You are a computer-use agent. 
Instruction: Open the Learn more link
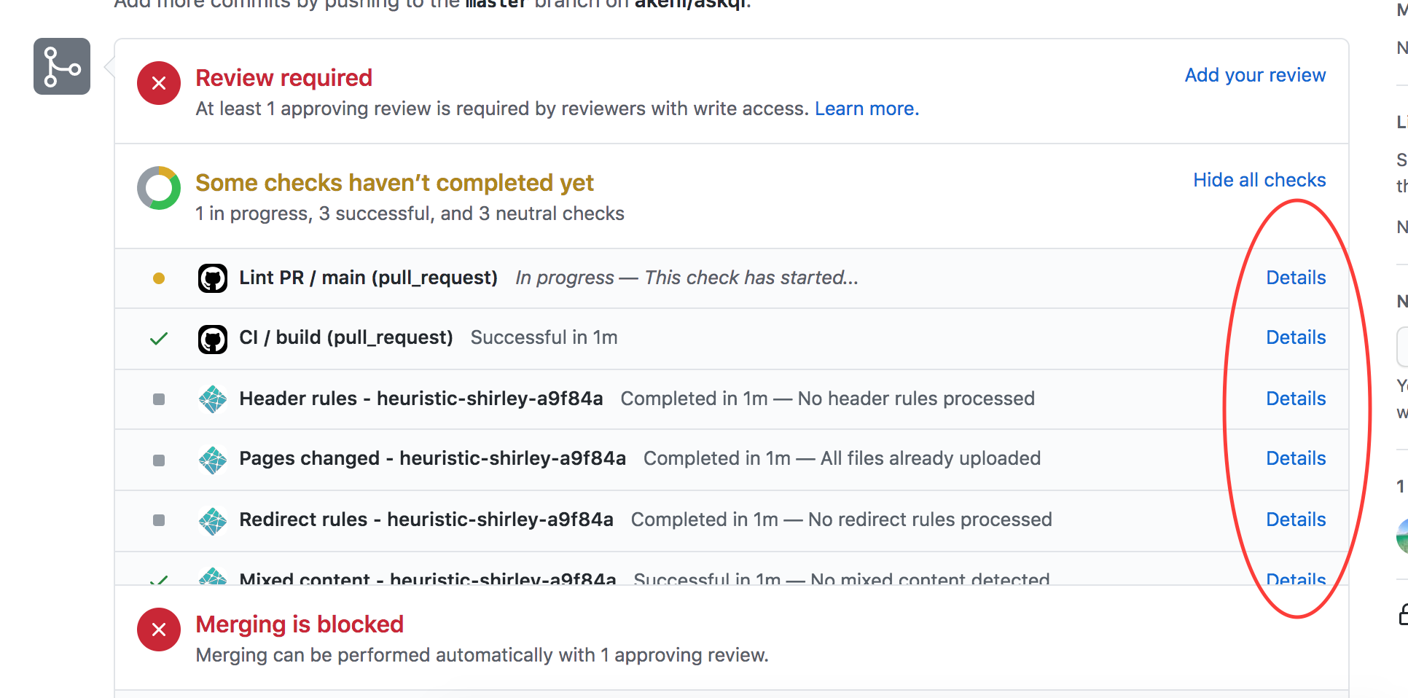(x=866, y=108)
